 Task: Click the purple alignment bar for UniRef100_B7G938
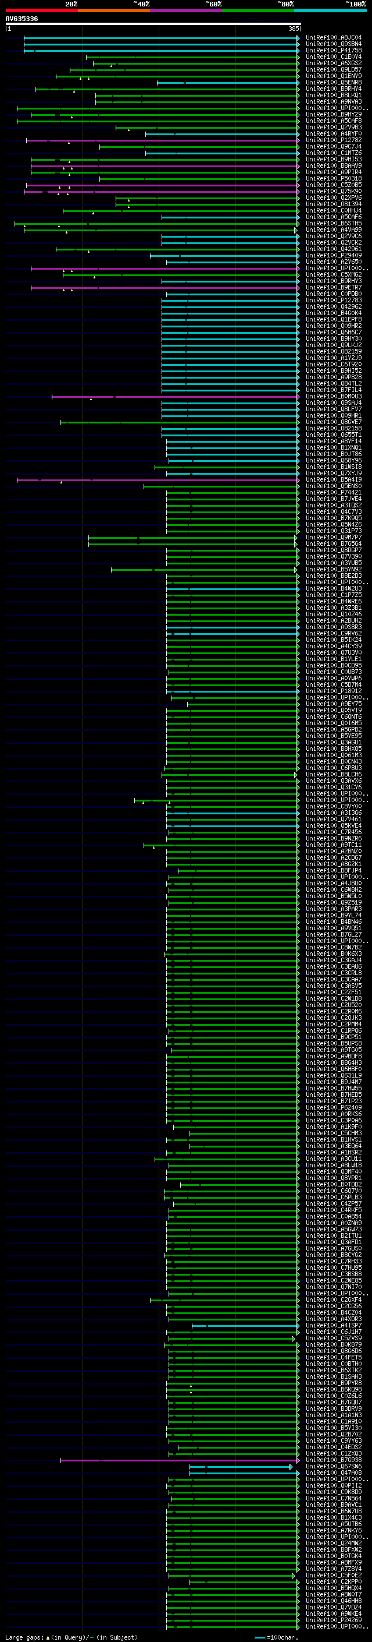(x=180, y=1460)
